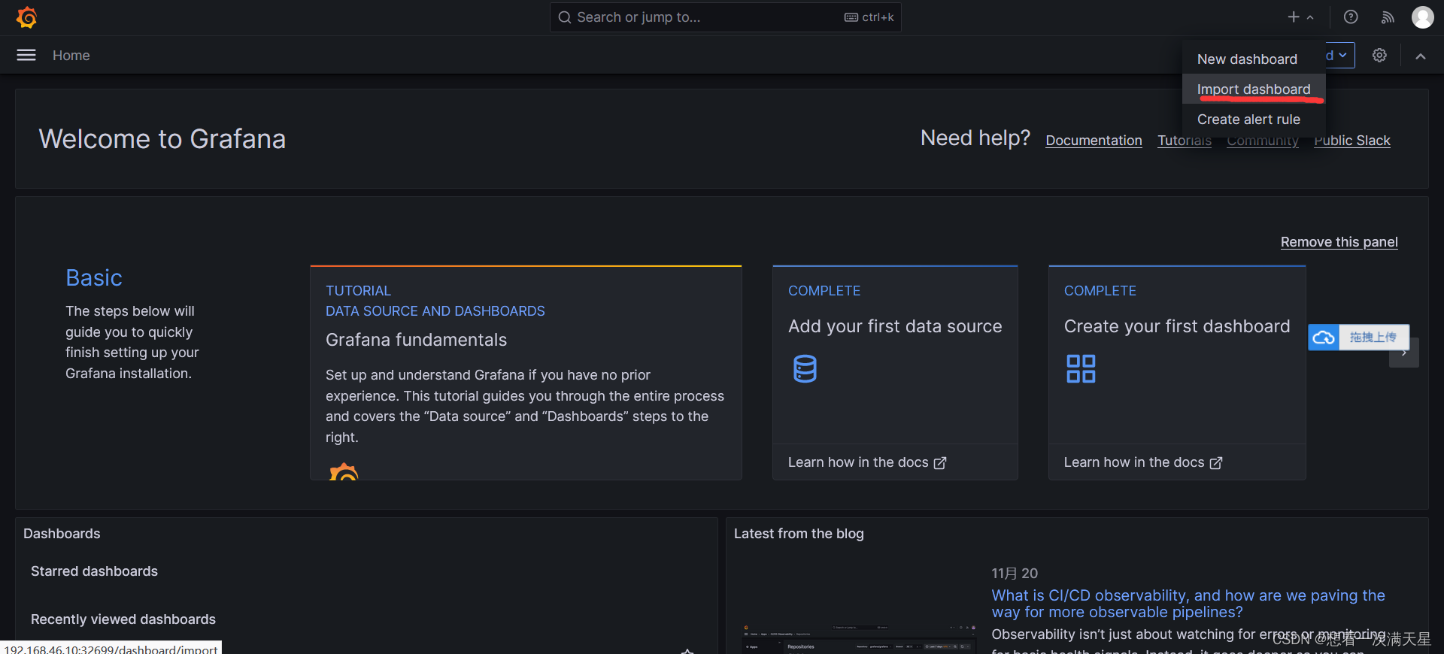Click the keyboard shortcut ctrl+k hint
Screen dimensions: 1444x654
click(869, 17)
